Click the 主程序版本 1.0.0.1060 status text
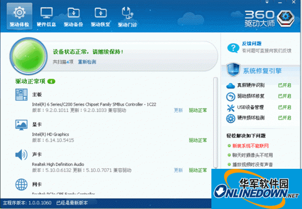Image resolution: width=302 pixels, height=209 pixels. [x=27, y=202]
